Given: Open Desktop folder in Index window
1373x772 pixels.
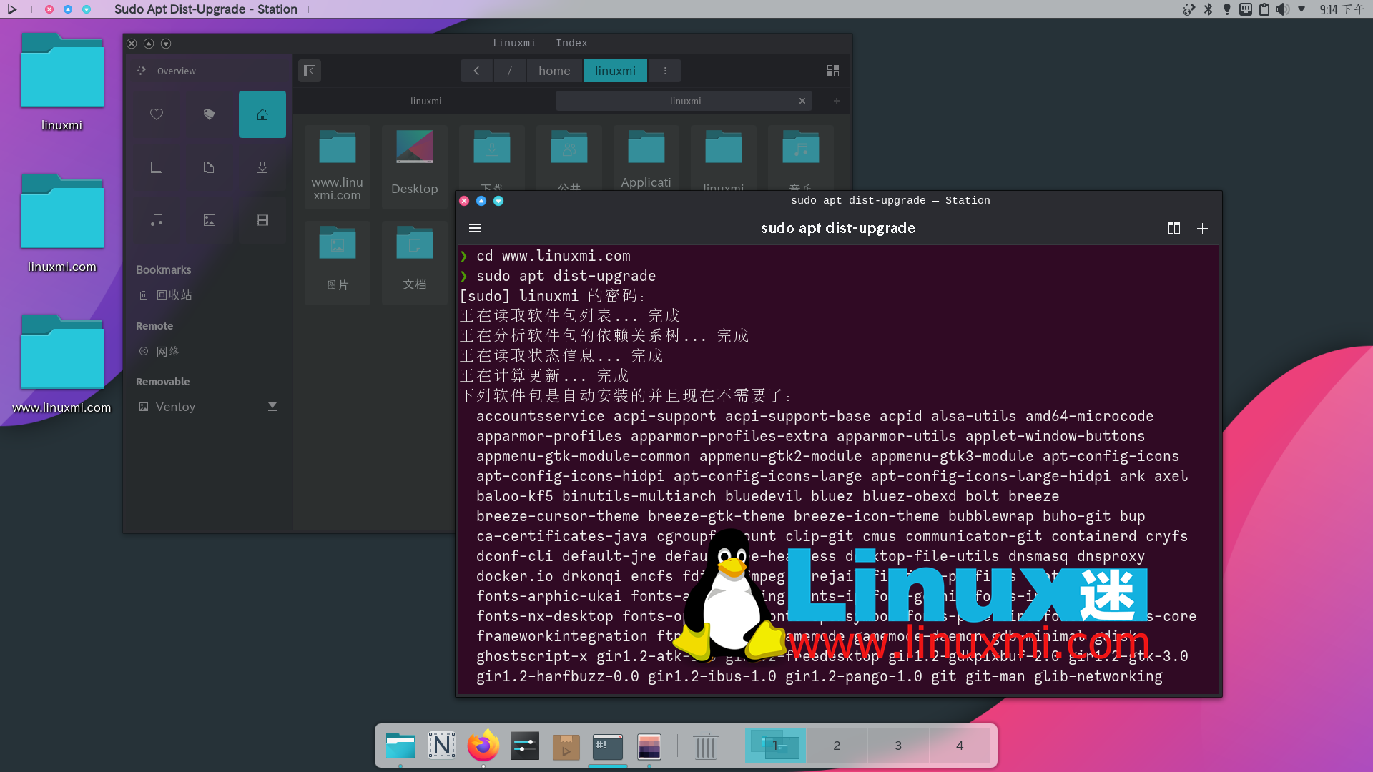Looking at the screenshot, I should click(414, 167).
